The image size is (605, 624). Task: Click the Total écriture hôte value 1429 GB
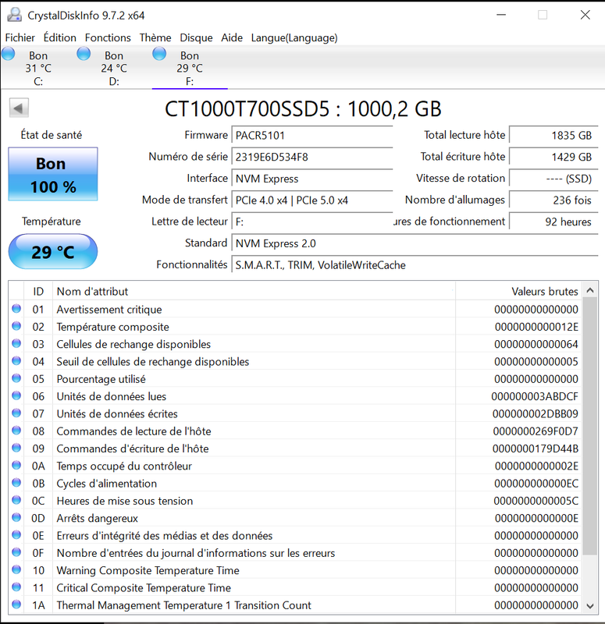553,157
